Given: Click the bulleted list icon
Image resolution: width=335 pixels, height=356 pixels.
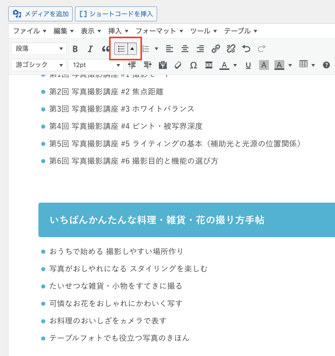Looking at the screenshot, I should coord(121,49).
